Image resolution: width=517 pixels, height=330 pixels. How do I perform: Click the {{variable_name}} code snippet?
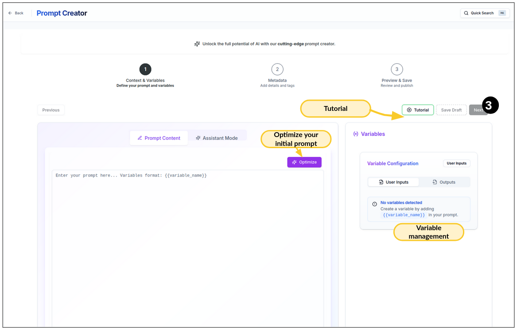point(404,215)
